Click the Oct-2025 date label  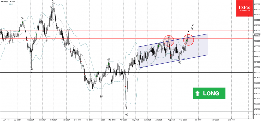point(198,120)
